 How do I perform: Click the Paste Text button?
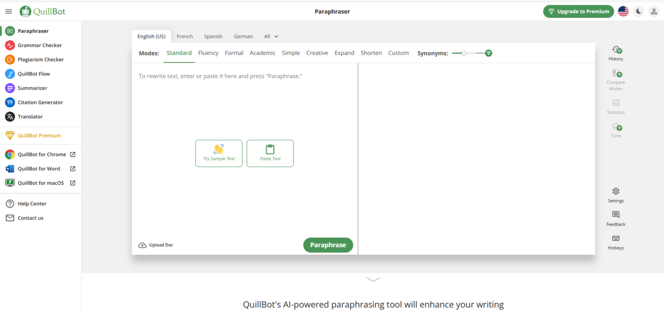click(270, 154)
